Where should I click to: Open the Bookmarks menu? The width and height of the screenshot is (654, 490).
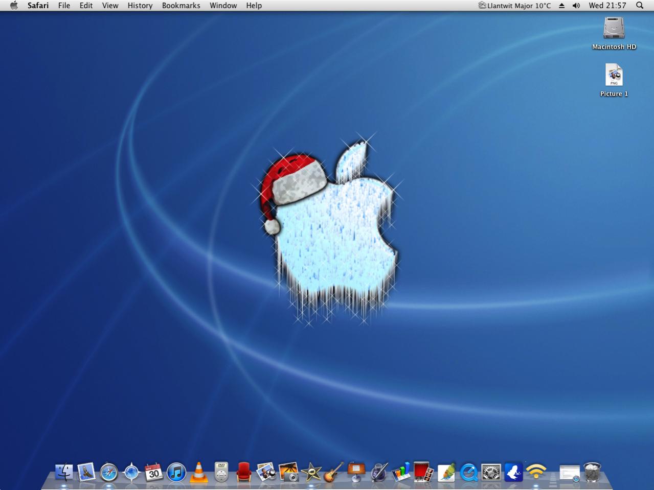tap(181, 6)
